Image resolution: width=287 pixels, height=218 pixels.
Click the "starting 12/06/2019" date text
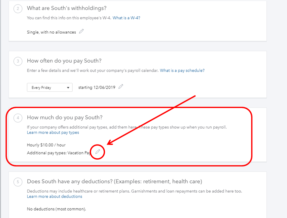coord(97,87)
